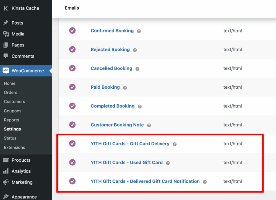Click help icon next to Rejected Booking

point(135,50)
